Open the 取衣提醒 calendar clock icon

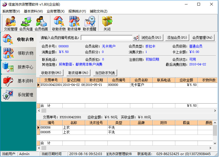tap(90, 23)
